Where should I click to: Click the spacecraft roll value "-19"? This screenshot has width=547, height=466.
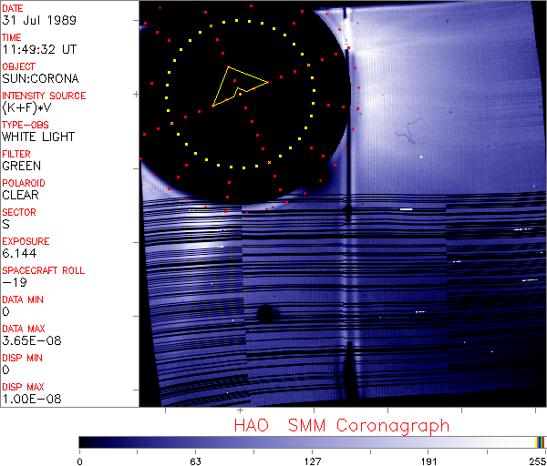(12, 282)
